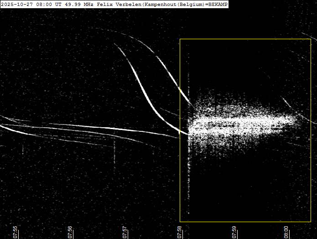Select the 07:59 time axis label
Image resolution: width=317 pixels, height=239 pixels.
[234, 231]
